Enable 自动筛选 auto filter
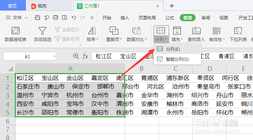This screenshot has width=253, height=140. [x=43, y=34]
